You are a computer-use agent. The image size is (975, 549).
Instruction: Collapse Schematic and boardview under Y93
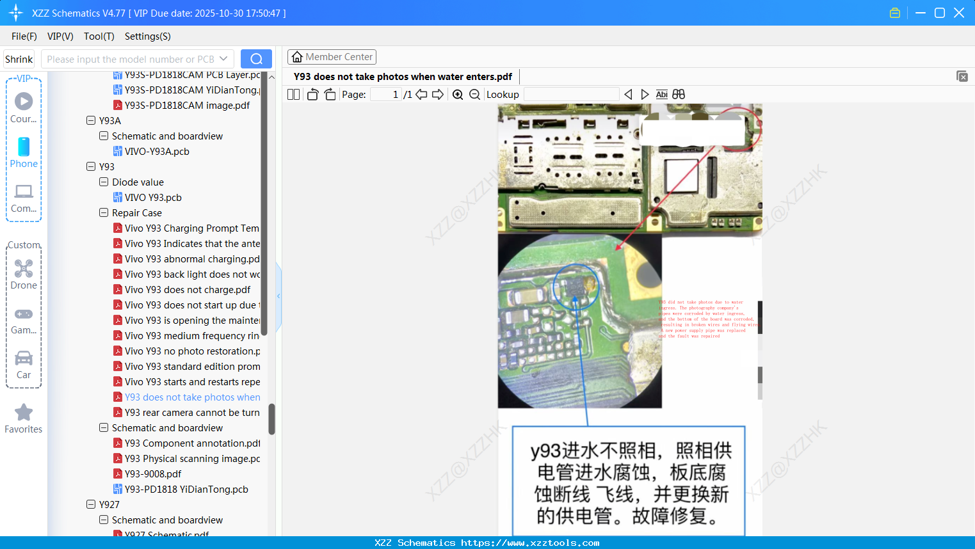click(104, 428)
